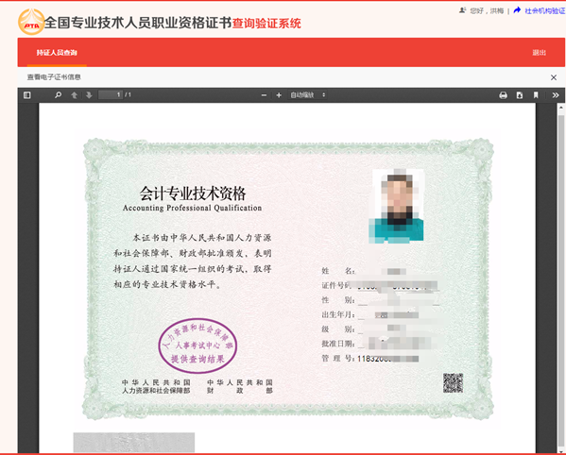Select the 持证人员查询 tab
The image size is (566, 455).
[x=57, y=53]
